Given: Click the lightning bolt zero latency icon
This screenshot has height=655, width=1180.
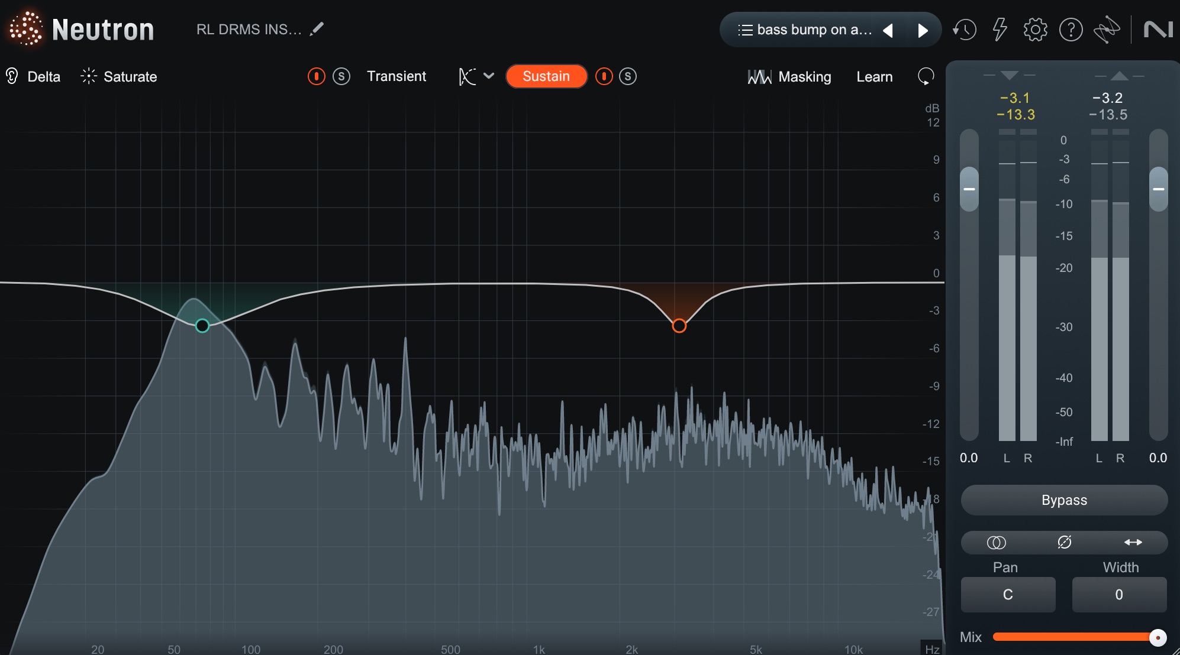Looking at the screenshot, I should point(1000,30).
